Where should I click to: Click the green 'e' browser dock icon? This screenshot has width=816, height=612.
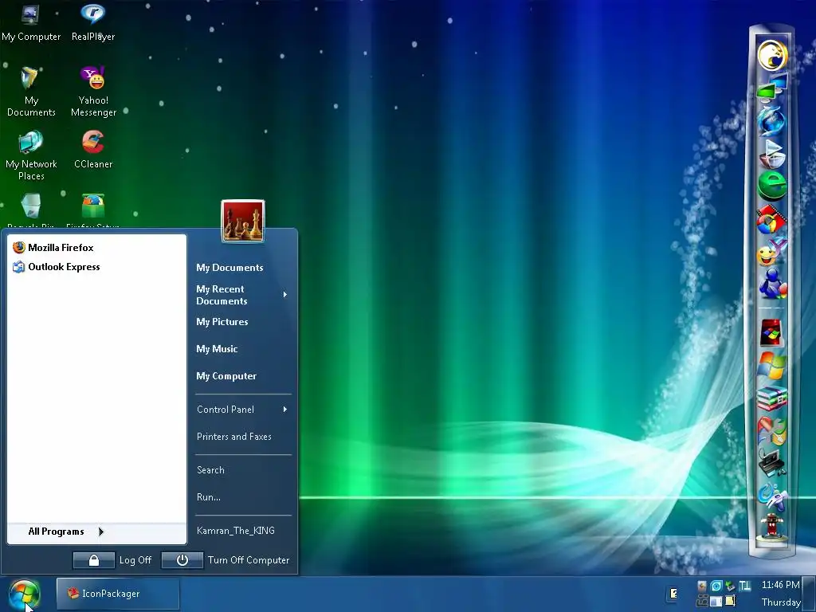pos(772,186)
